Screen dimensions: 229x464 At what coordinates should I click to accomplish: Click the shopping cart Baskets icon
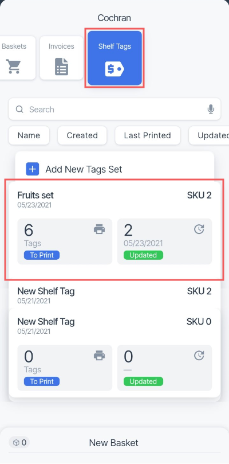(x=14, y=67)
